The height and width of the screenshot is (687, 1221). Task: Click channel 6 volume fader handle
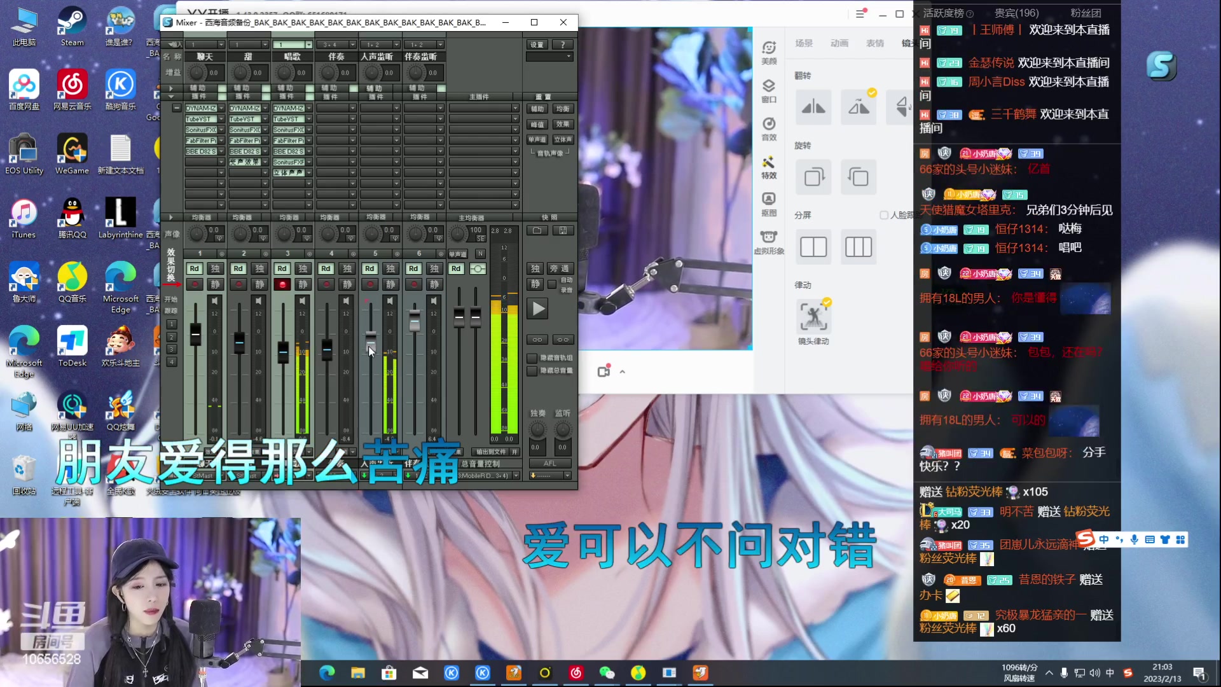click(x=415, y=321)
